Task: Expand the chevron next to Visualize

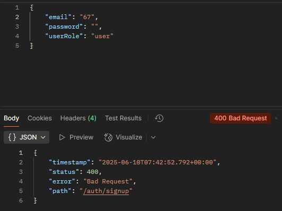Action: point(153,137)
